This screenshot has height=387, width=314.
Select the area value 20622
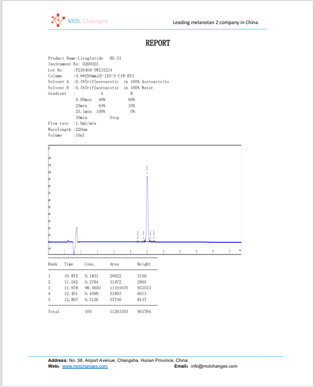[x=116, y=276]
